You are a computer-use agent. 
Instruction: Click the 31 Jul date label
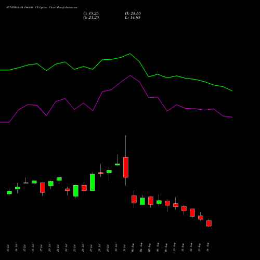coord(124,248)
